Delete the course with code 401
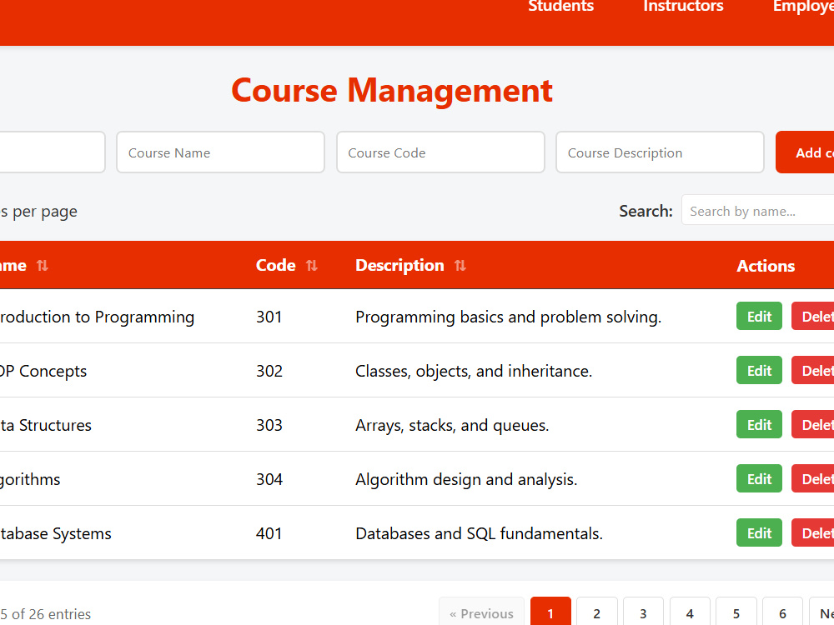The image size is (834, 625). click(x=812, y=533)
